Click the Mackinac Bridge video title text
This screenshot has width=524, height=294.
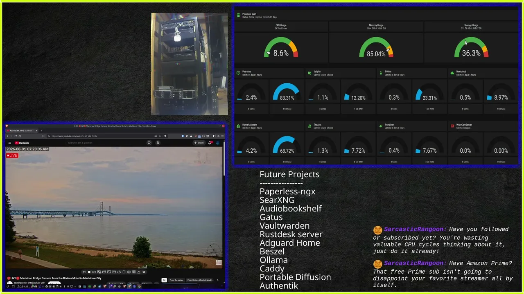tap(55, 278)
